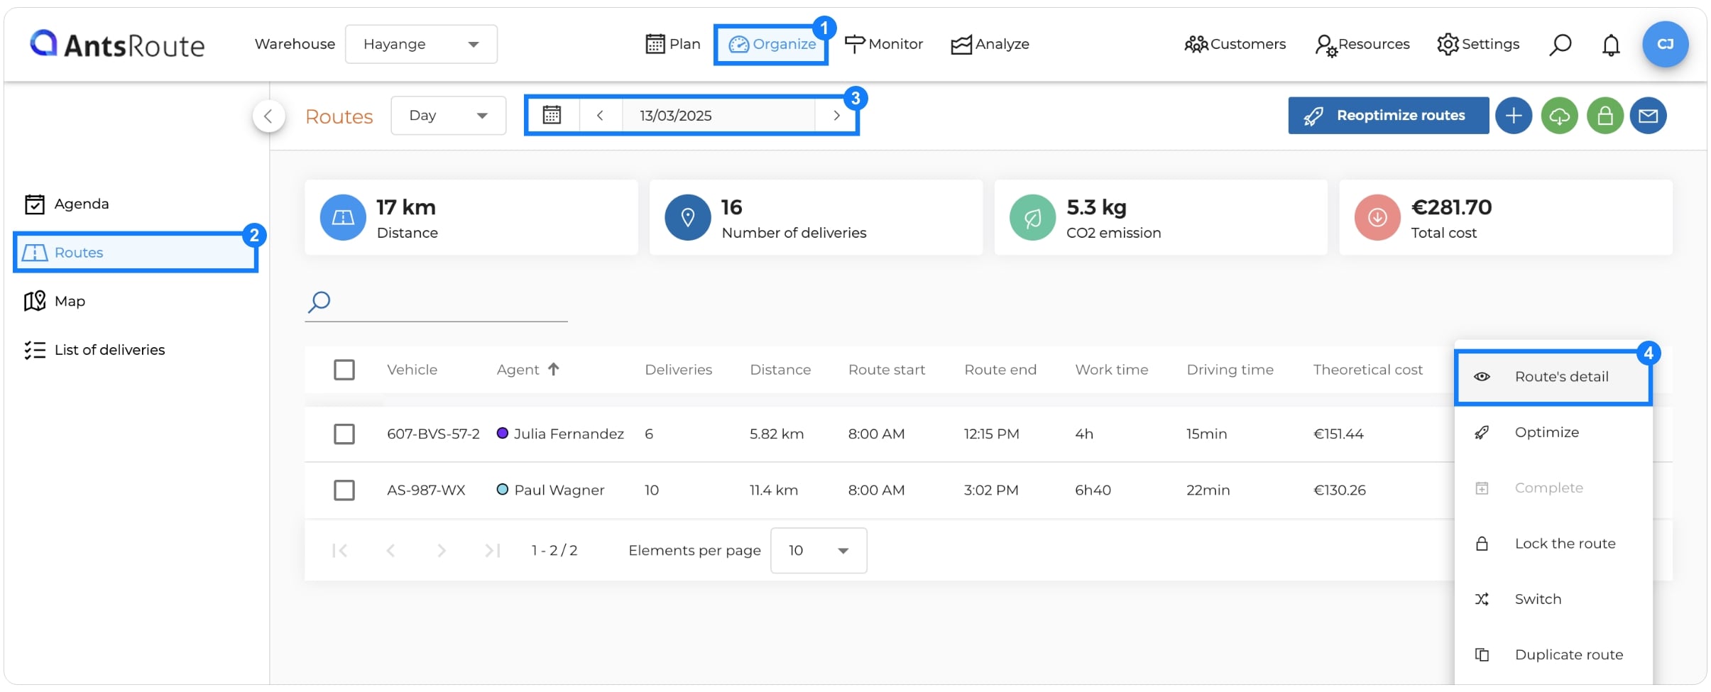The image size is (1711, 692).
Task: Go to next day arrow
Action: (836, 115)
